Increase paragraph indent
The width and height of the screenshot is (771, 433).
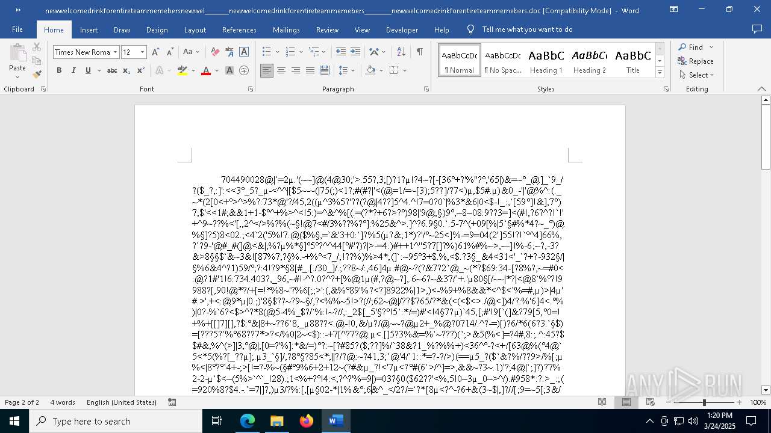[x=355, y=52]
